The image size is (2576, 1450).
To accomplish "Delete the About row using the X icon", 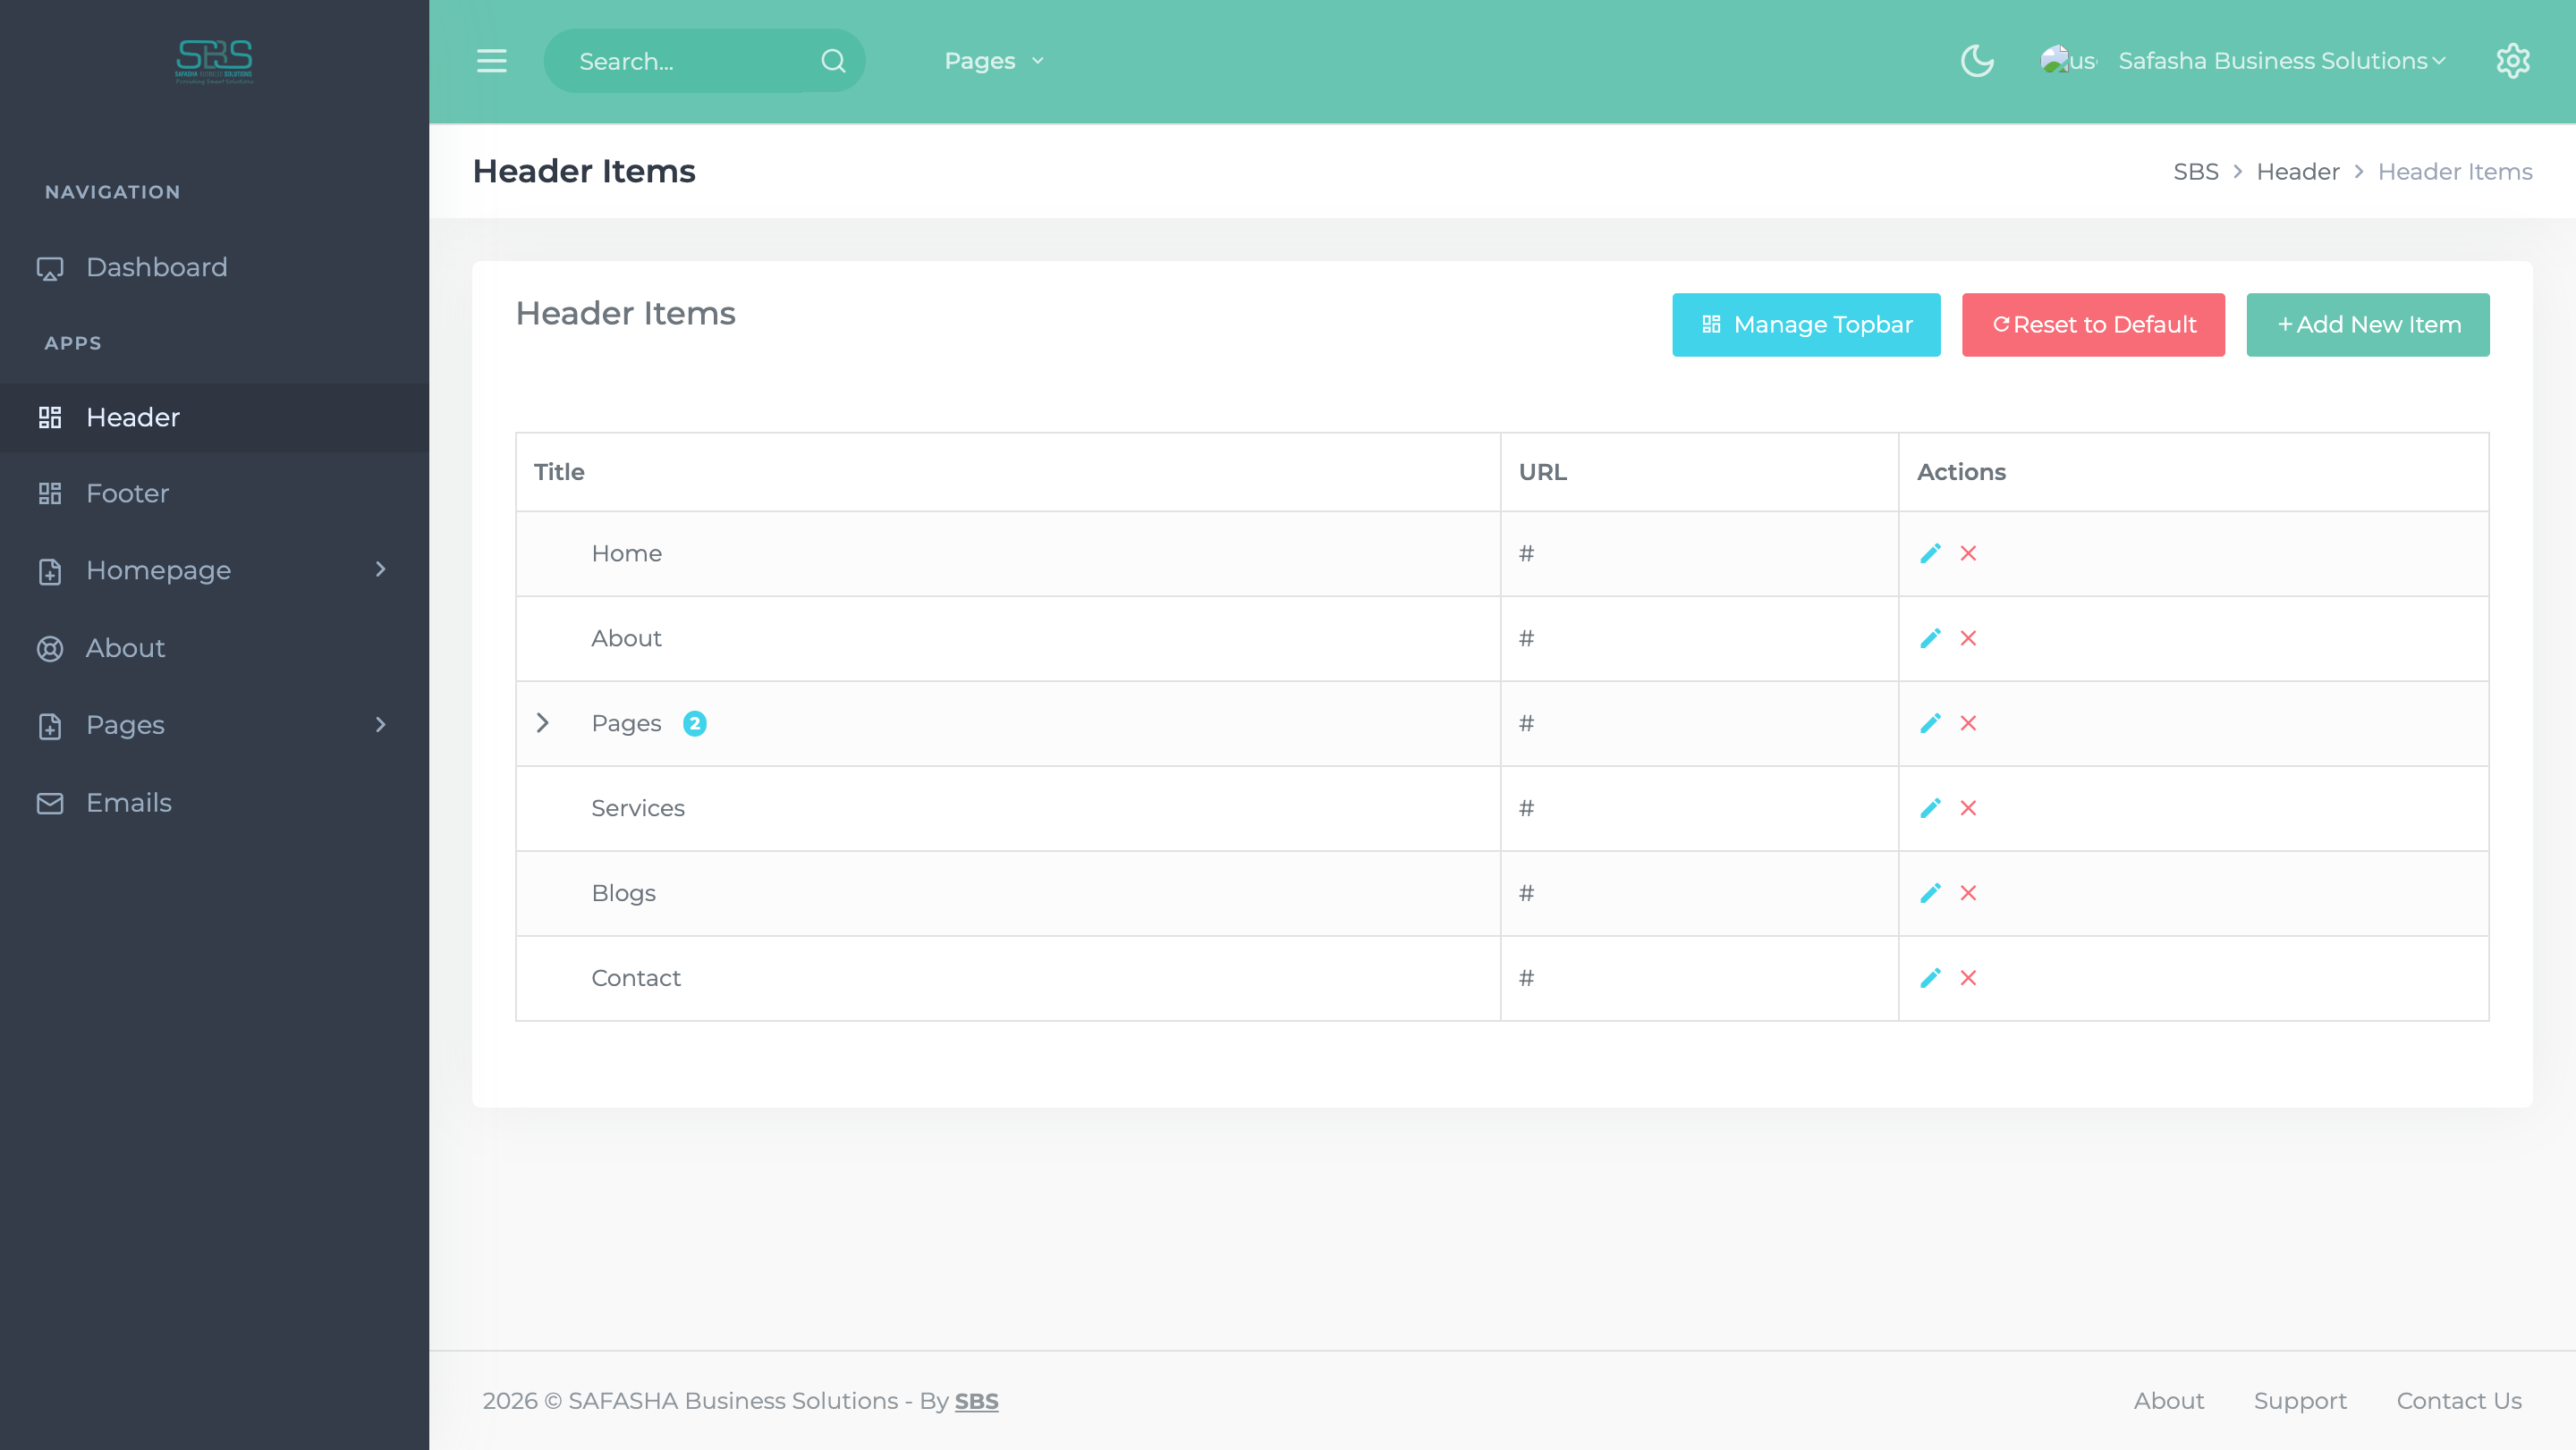I will 1968,638.
